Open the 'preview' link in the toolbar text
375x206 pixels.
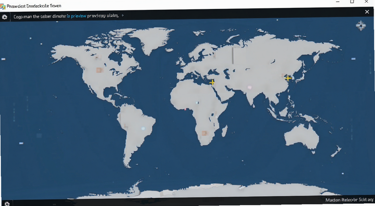click(x=78, y=16)
